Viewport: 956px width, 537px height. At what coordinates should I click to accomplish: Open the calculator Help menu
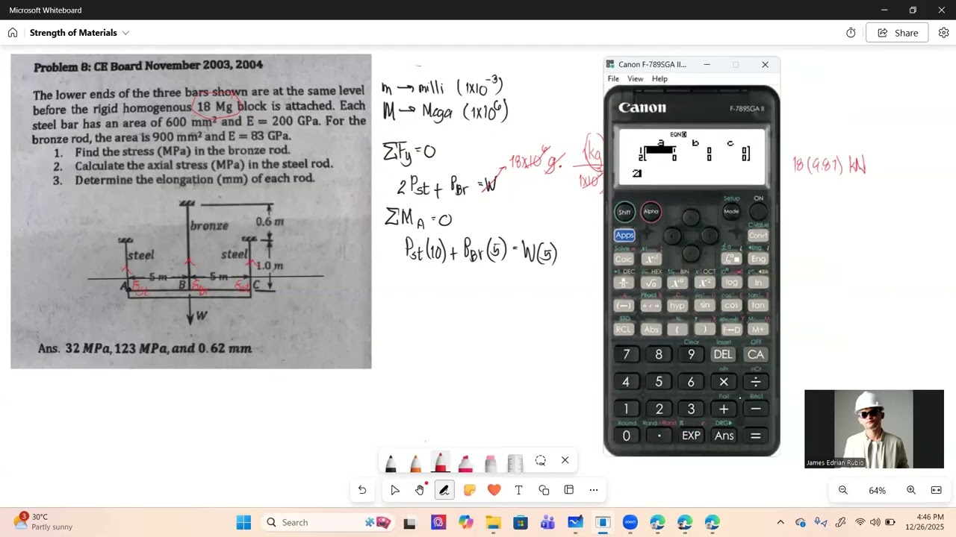click(x=659, y=79)
